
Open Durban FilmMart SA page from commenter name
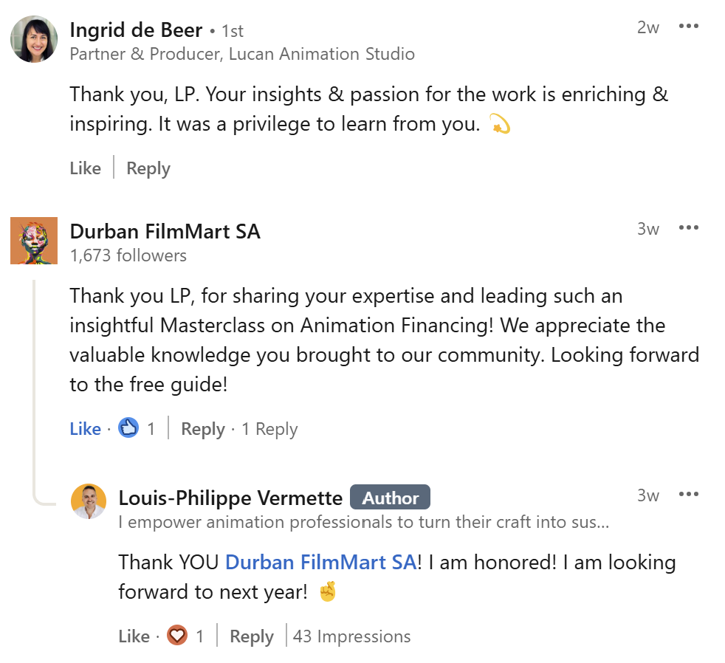165,231
